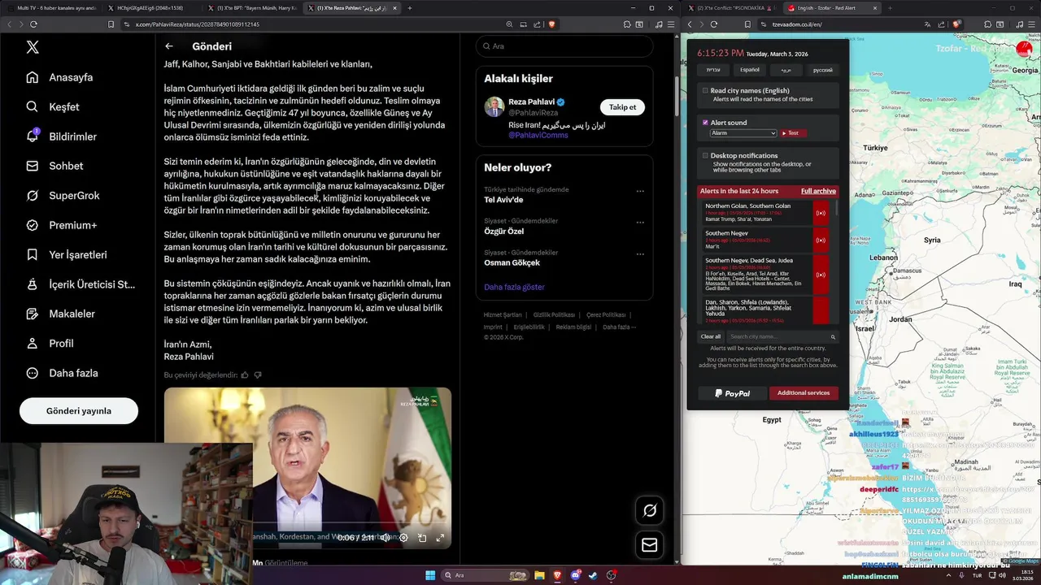Screen dimensions: 1041x585
Task: Expand Daha fazla footer link
Action: pyautogui.click(x=619, y=327)
